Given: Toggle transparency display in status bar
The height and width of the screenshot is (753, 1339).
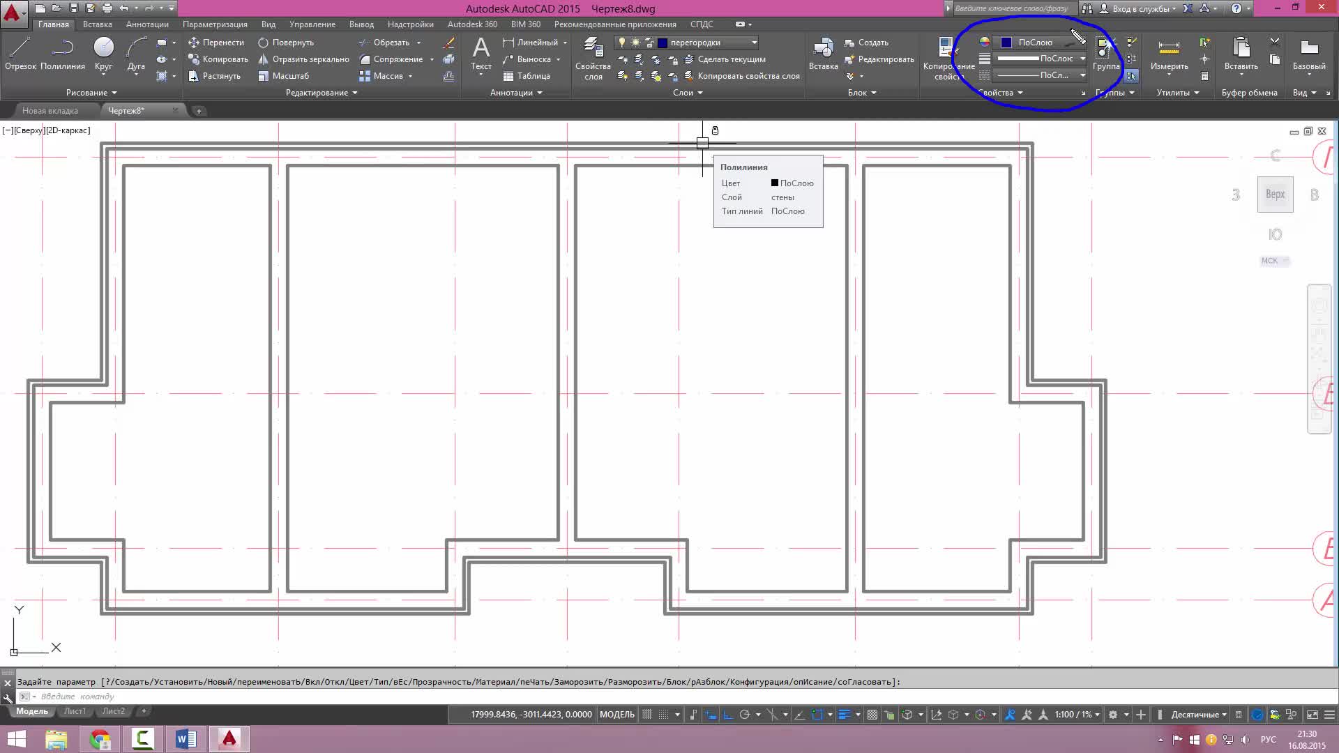Looking at the screenshot, I should [x=872, y=715].
